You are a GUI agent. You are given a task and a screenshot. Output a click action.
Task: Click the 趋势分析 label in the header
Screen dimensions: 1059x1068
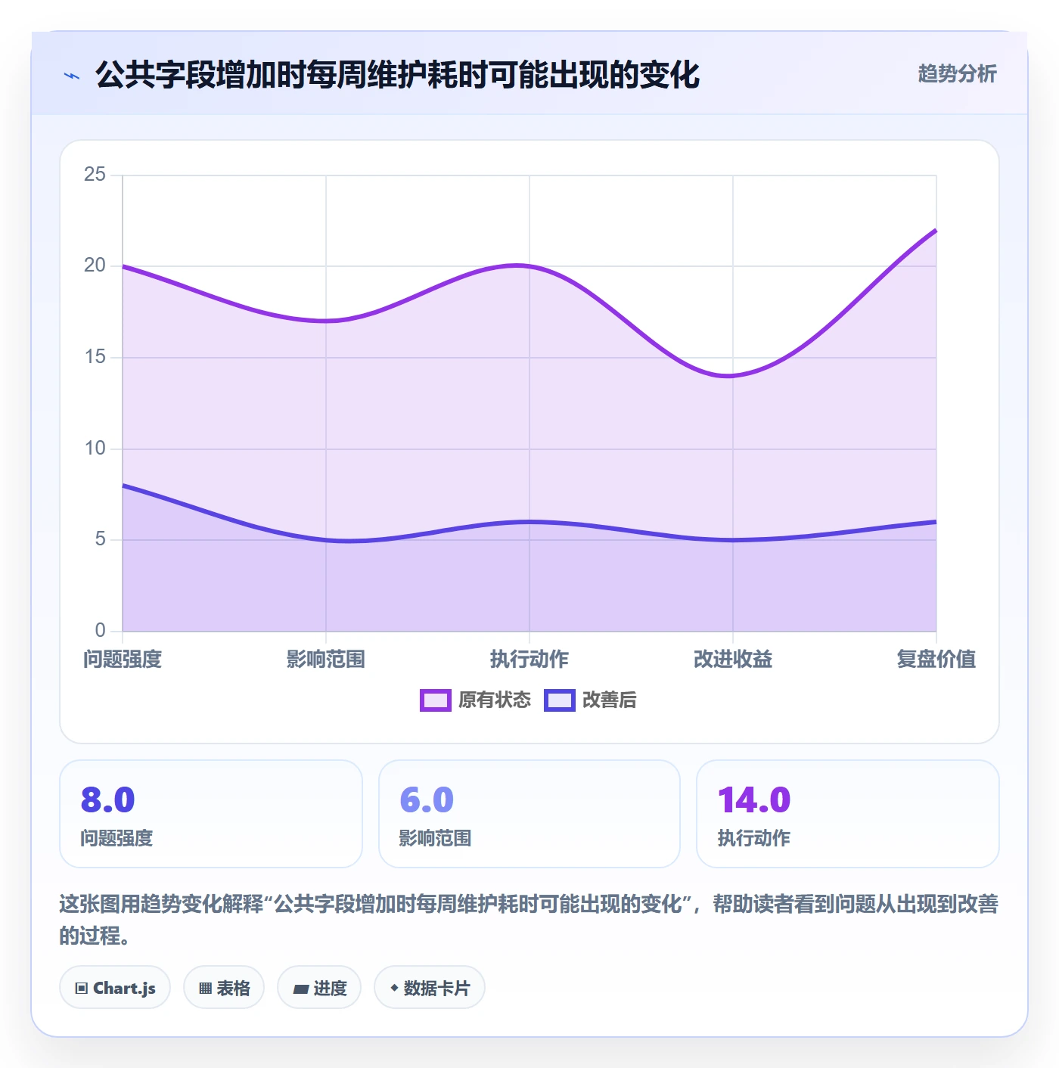(x=957, y=73)
